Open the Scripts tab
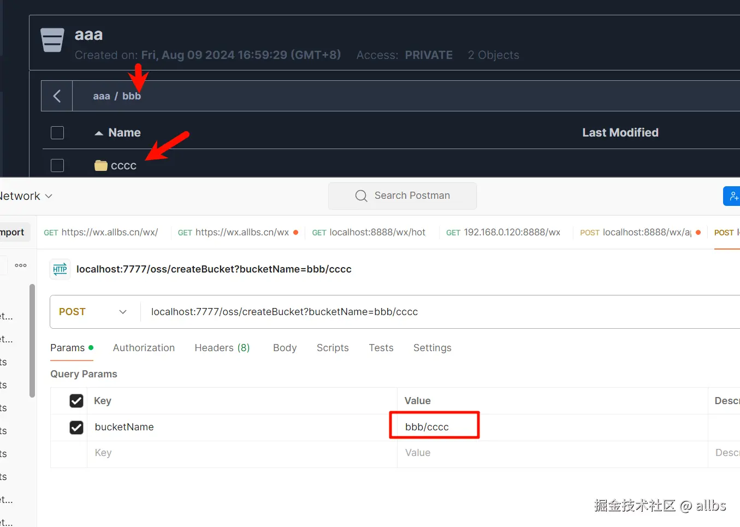Viewport: 740px width, 527px height. coord(333,348)
